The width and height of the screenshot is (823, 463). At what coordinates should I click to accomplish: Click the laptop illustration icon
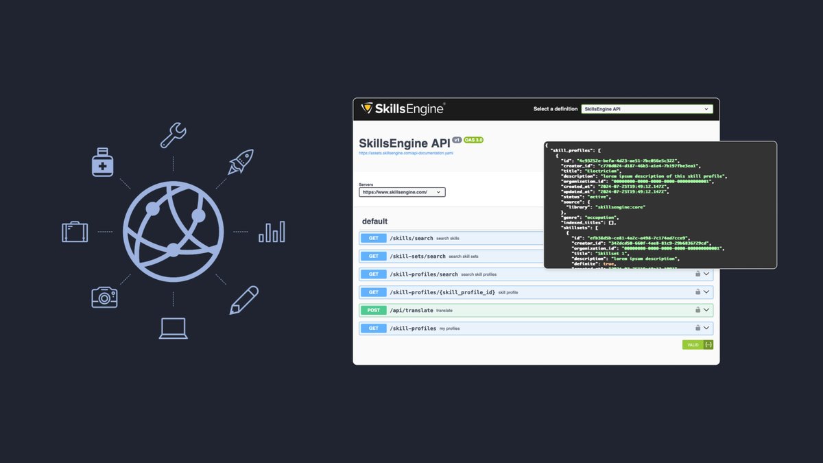[x=175, y=328]
